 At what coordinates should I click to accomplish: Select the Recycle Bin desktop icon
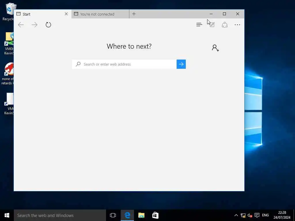tap(8, 12)
